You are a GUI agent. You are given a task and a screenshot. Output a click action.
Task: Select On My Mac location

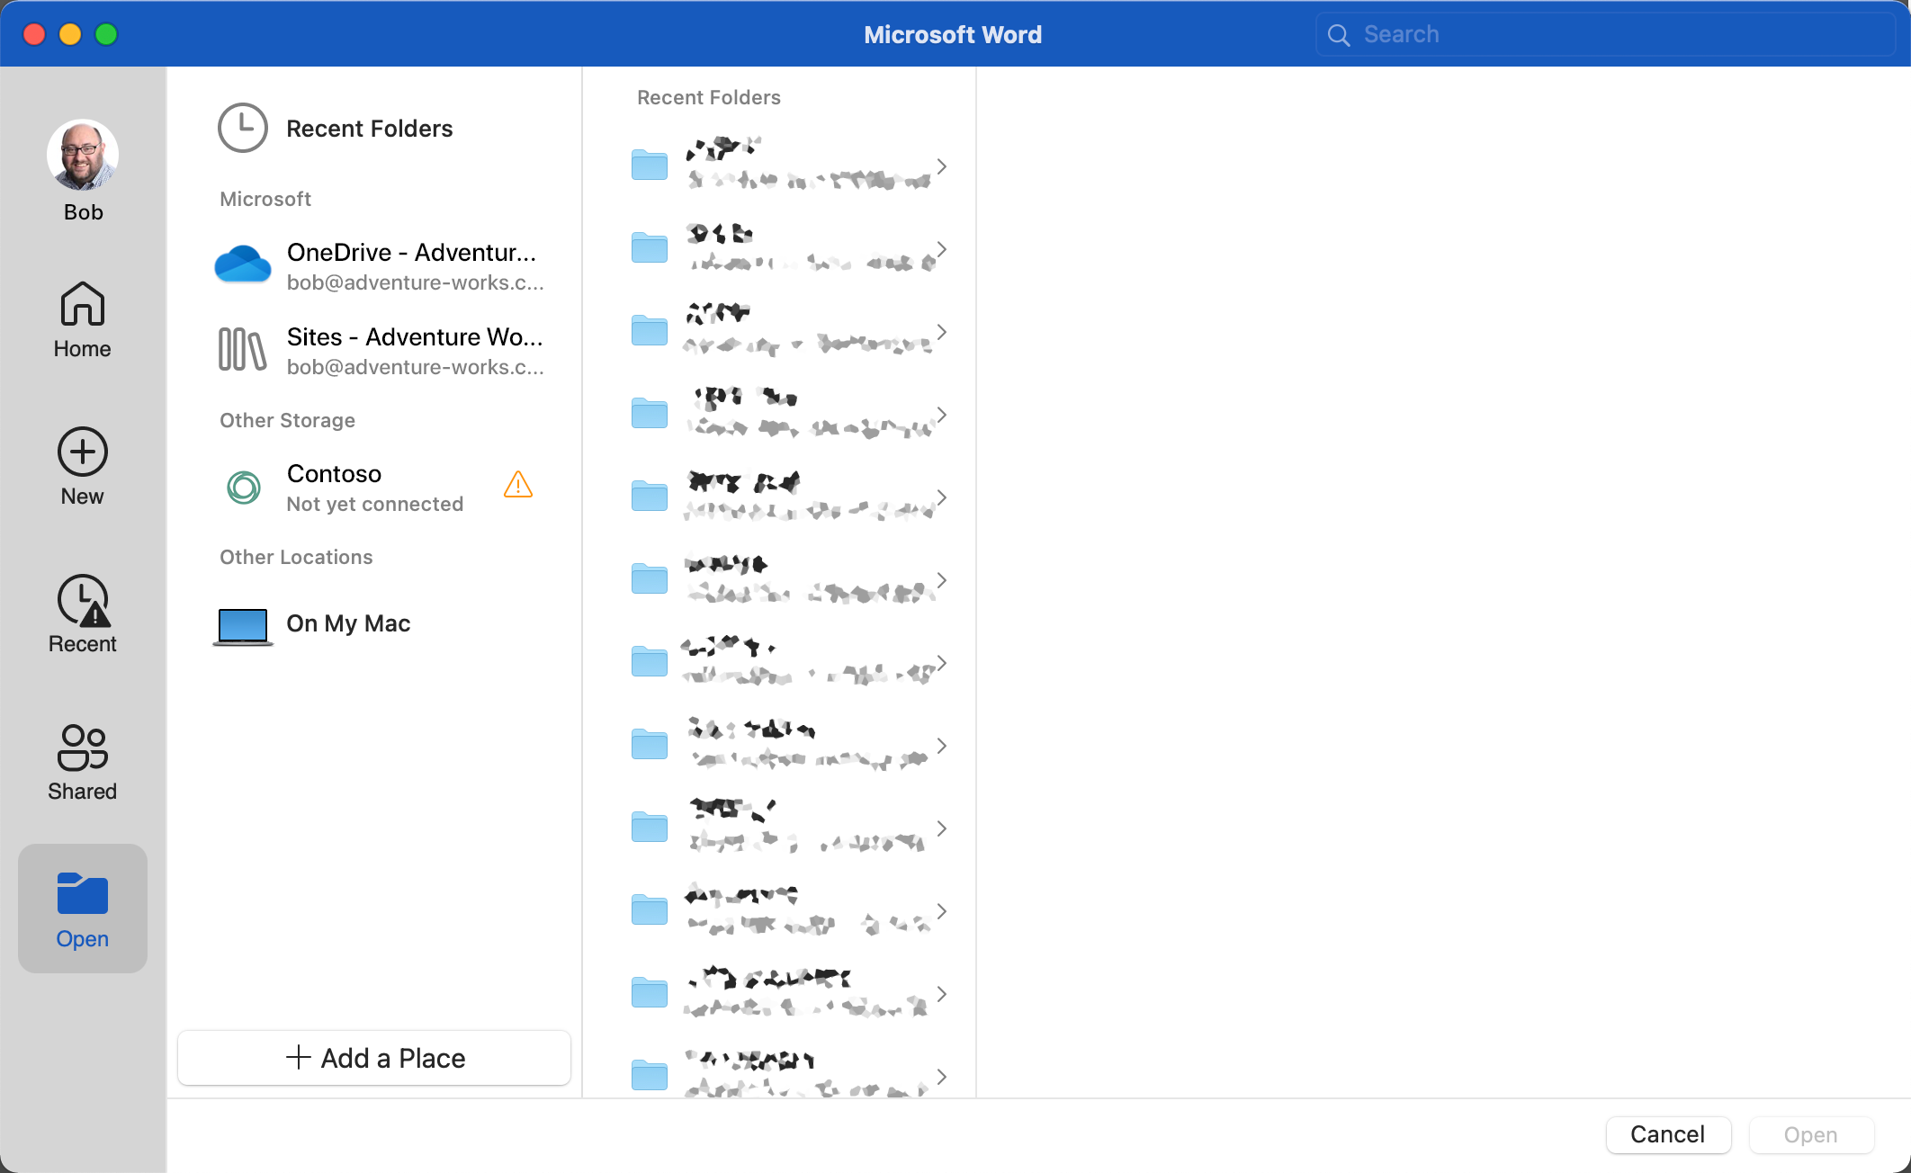[x=348, y=623]
